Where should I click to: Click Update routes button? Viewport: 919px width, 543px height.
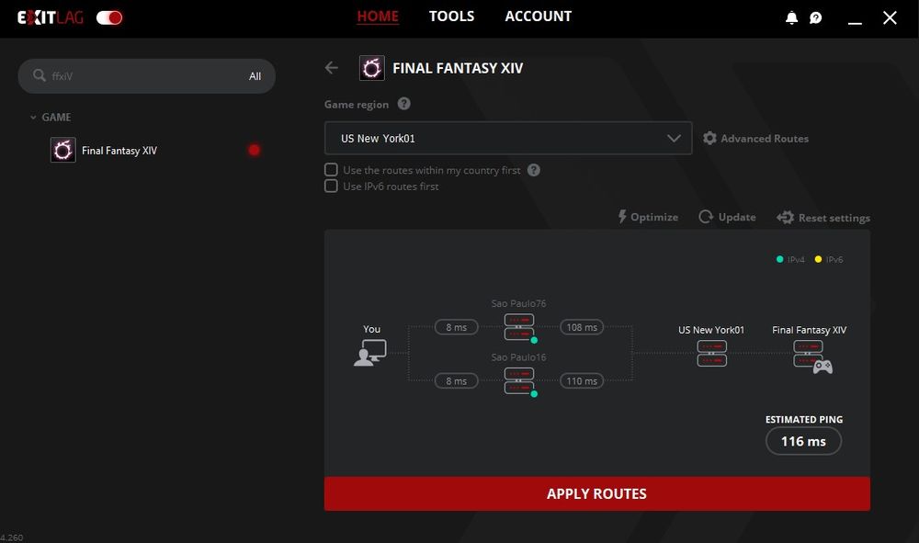(727, 217)
